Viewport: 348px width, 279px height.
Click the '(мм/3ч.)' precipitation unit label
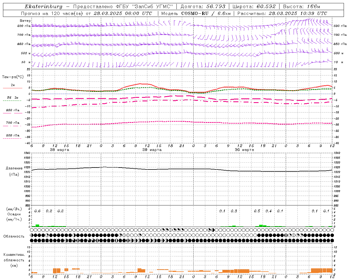pyautogui.click(x=14, y=209)
